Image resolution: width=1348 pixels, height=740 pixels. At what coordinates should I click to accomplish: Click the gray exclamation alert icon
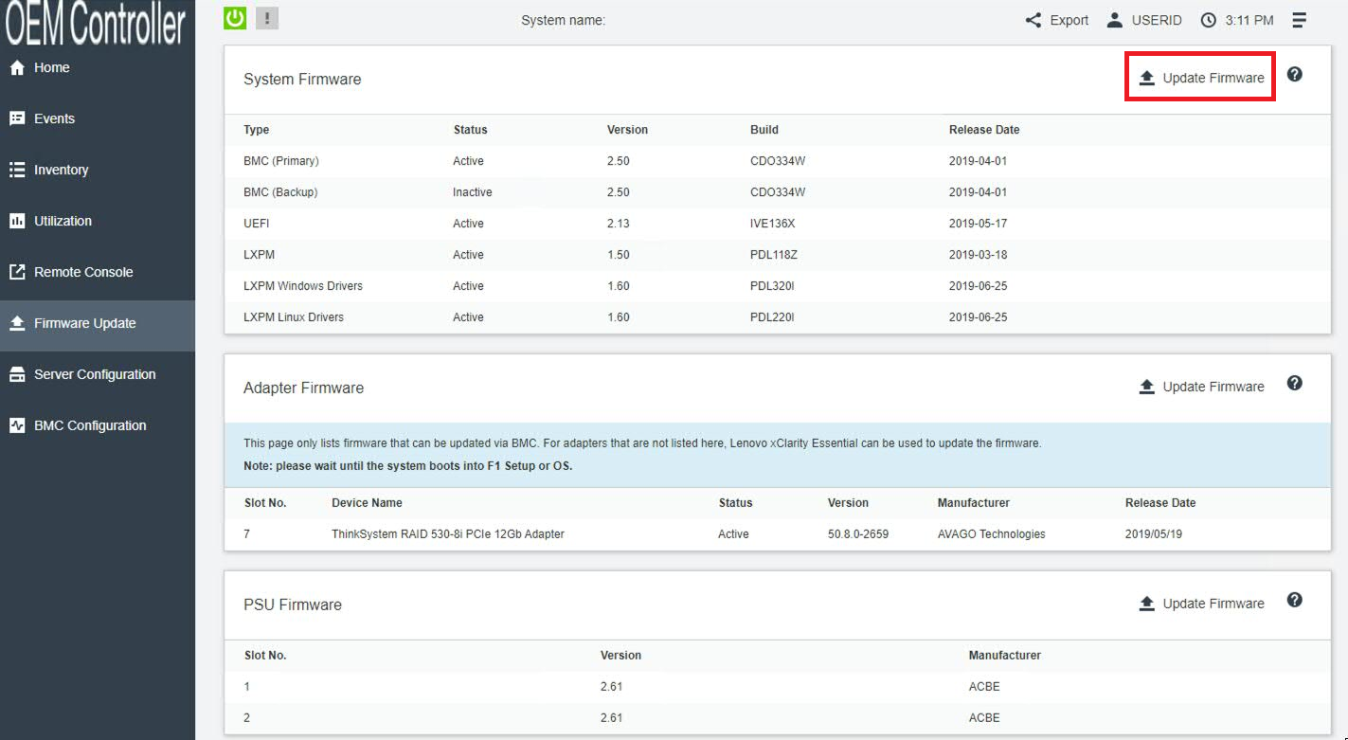point(267,18)
